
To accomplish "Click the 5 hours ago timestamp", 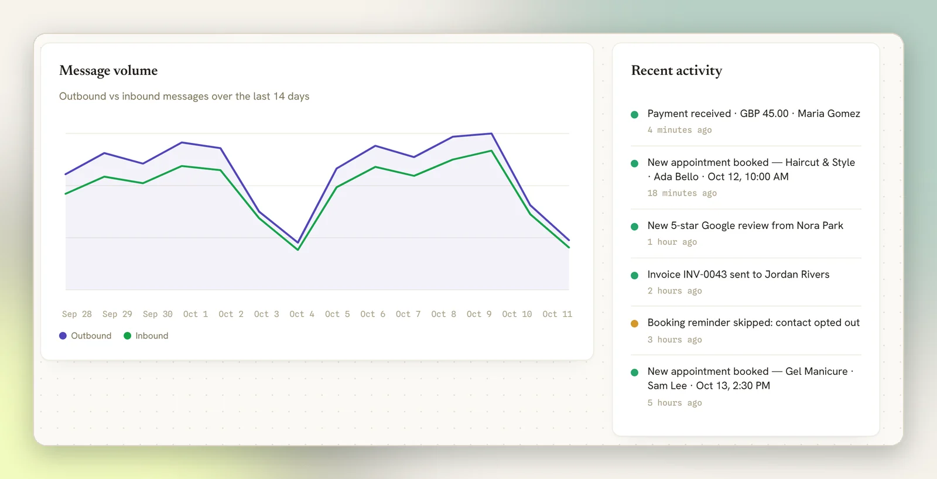I will point(674,403).
